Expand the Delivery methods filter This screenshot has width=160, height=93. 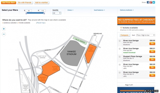coord(127,10)
